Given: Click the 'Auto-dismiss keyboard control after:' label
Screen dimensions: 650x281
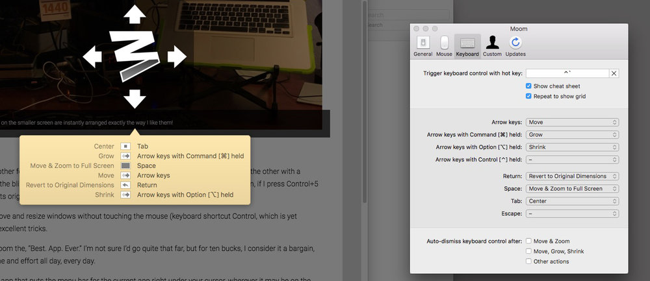Looking at the screenshot, I should pos(474,241).
